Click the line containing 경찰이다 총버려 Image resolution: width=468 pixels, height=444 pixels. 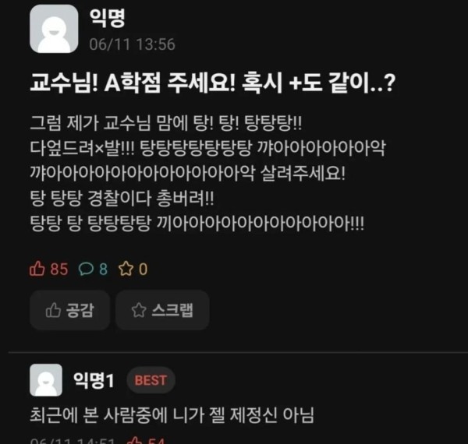point(122,198)
